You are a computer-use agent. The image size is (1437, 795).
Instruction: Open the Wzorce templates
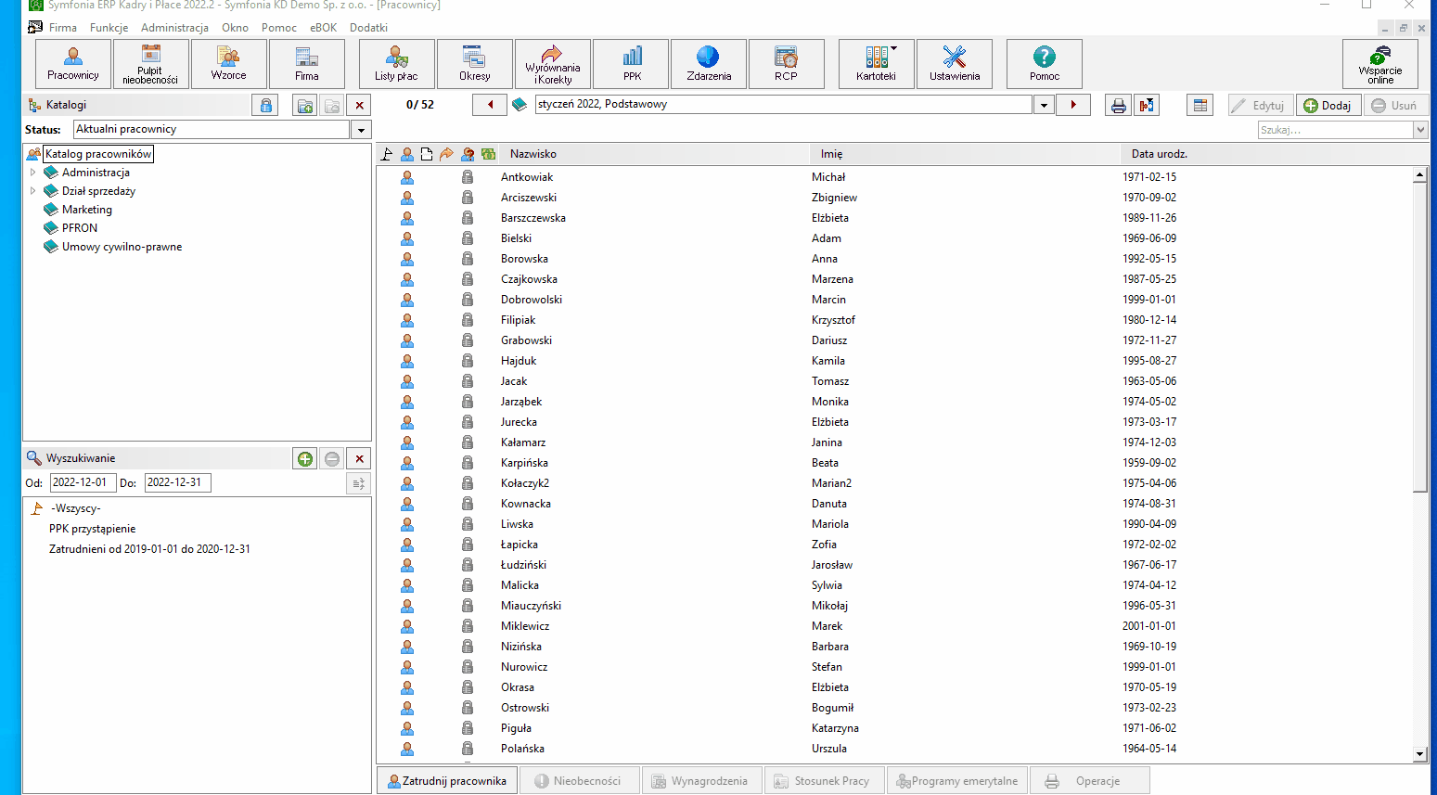tap(228, 64)
